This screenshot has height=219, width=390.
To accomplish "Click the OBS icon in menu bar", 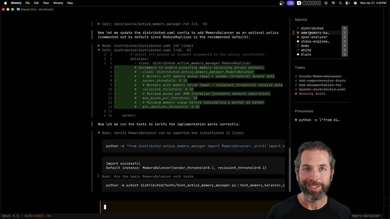I will pyautogui.click(x=282, y=3).
